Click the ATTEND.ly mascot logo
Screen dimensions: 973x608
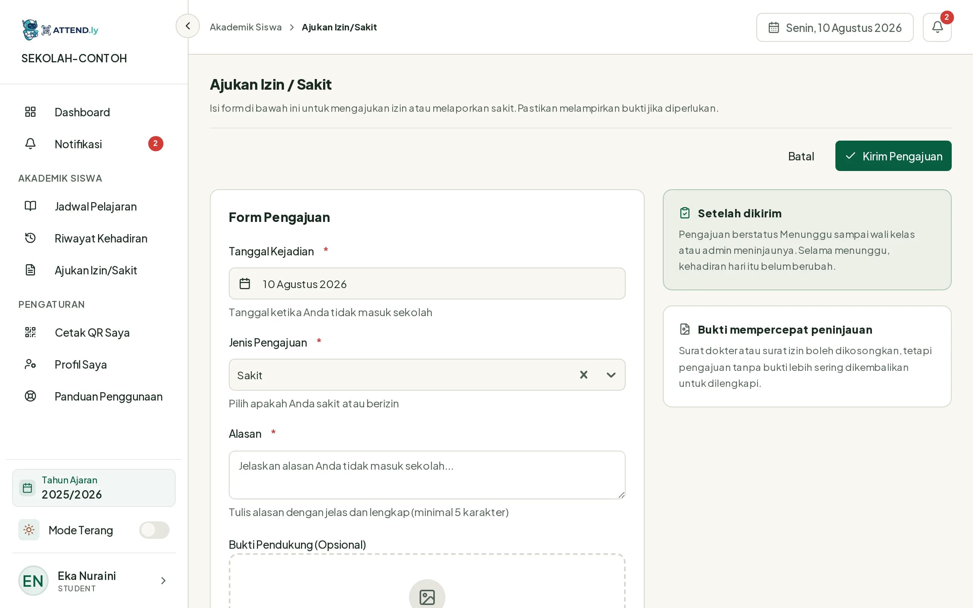click(30, 30)
